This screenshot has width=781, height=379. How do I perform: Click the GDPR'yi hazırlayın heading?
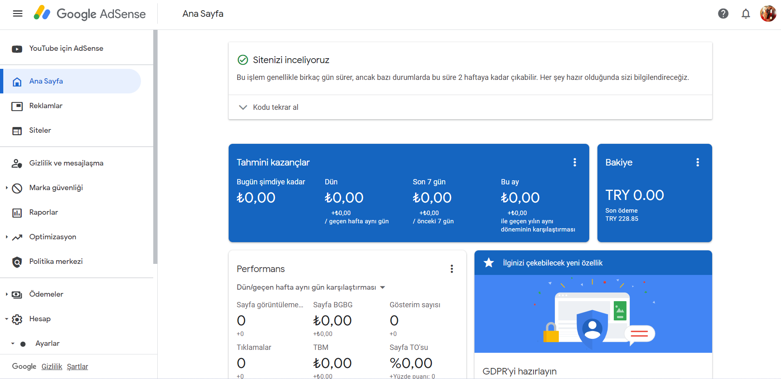tap(519, 371)
